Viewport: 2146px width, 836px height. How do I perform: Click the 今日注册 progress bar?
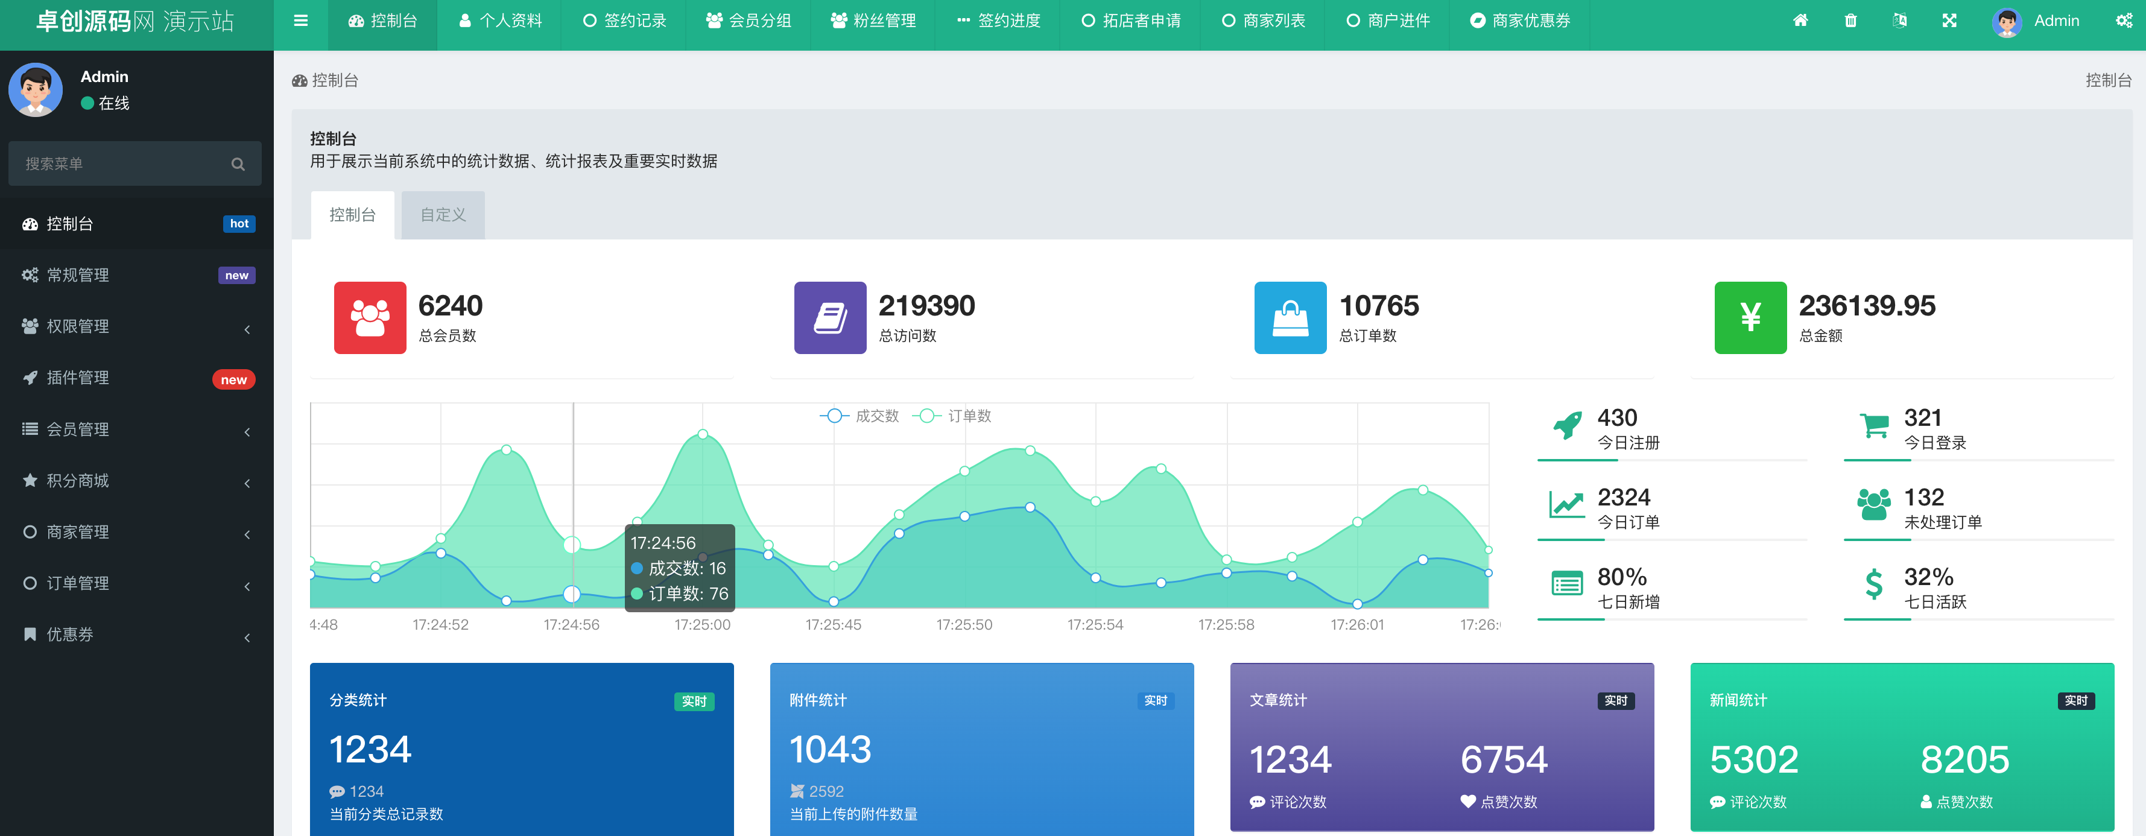[x=1672, y=460]
